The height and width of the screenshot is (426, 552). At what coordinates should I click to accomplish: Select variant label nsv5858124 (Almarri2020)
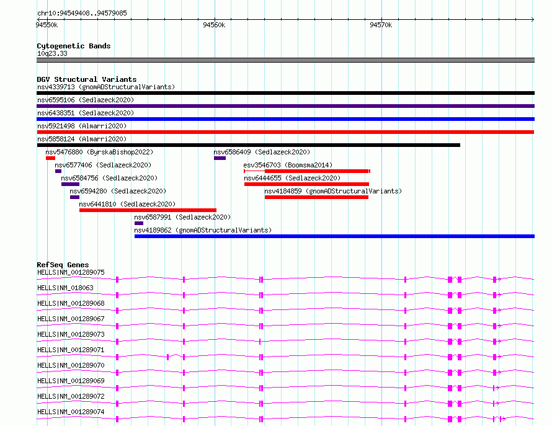point(82,139)
